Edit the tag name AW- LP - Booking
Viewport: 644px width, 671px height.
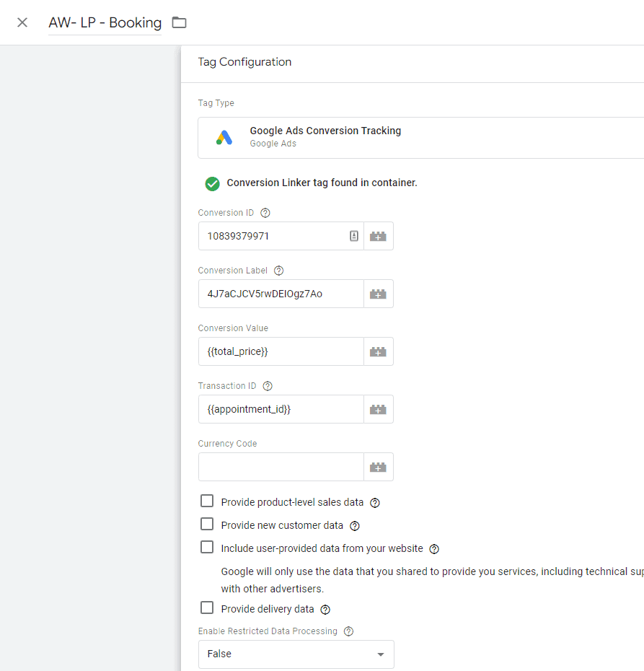pyautogui.click(x=105, y=22)
